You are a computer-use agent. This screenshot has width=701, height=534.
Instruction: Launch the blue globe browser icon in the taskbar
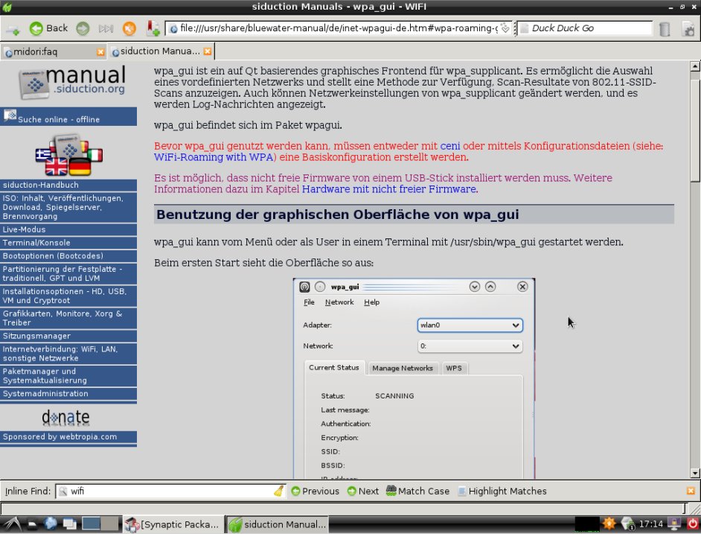pyautogui.click(x=51, y=524)
